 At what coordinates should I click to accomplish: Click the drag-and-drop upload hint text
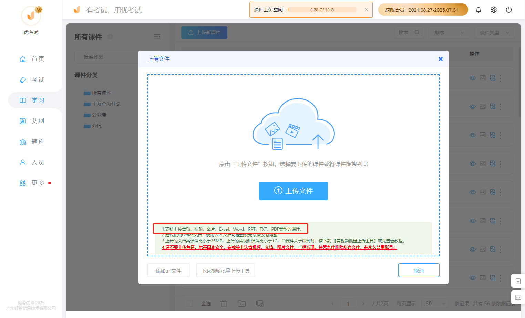coord(294,164)
